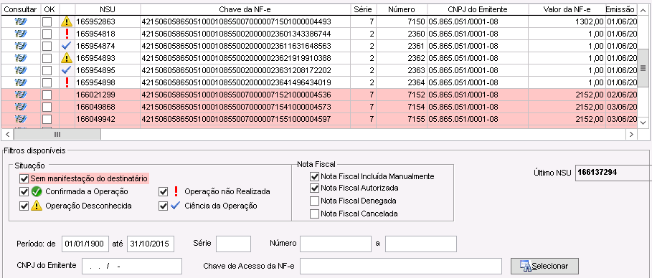
Task: Open consult icon for NSU 166049868
Action: click(20, 107)
